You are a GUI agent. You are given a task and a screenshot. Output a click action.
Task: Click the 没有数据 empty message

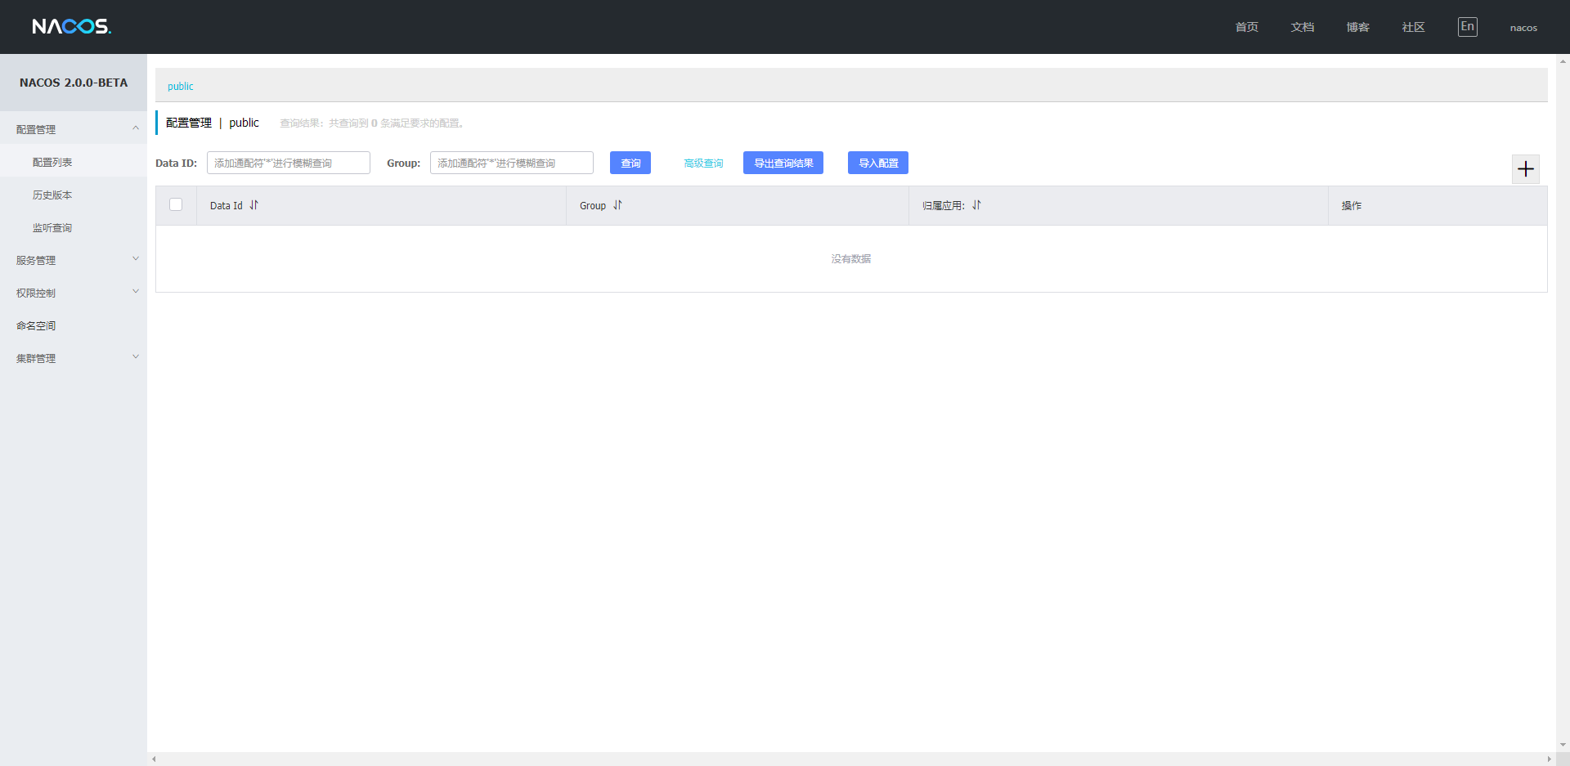(851, 258)
